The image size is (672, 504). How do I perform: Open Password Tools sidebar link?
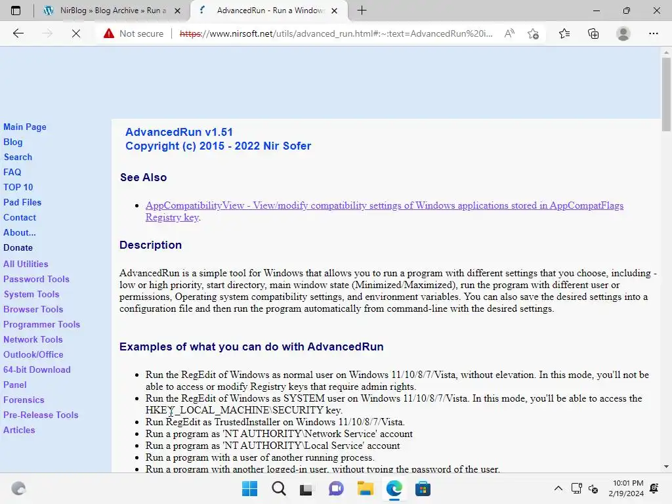tap(37, 279)
